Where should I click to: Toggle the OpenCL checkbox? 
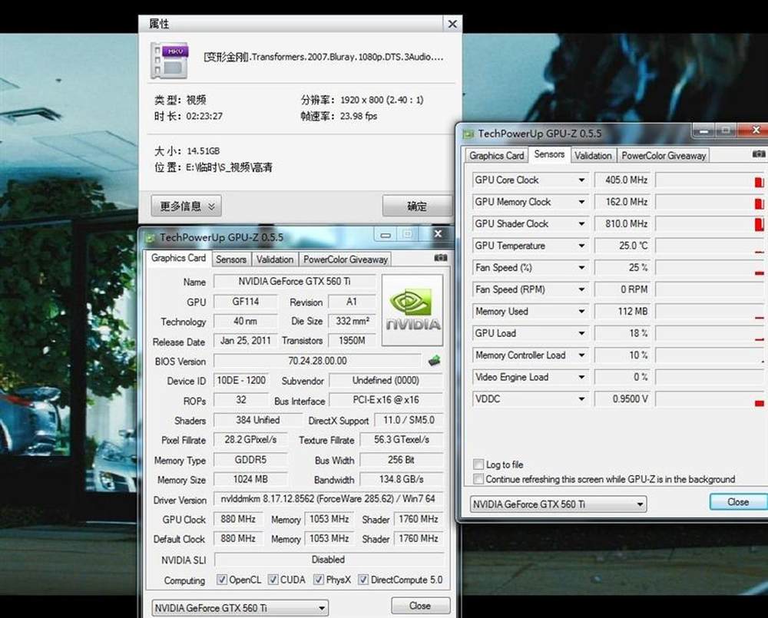click(x=222, y=580)
